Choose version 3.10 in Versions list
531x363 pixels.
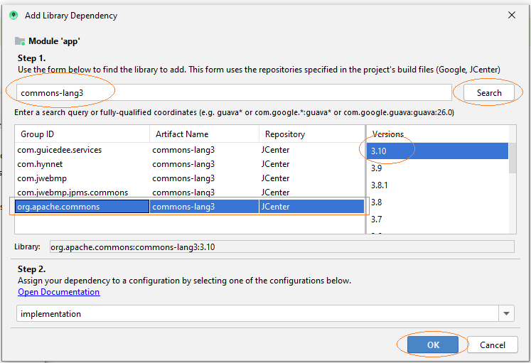pyautogui.click(x=438, y=151)
